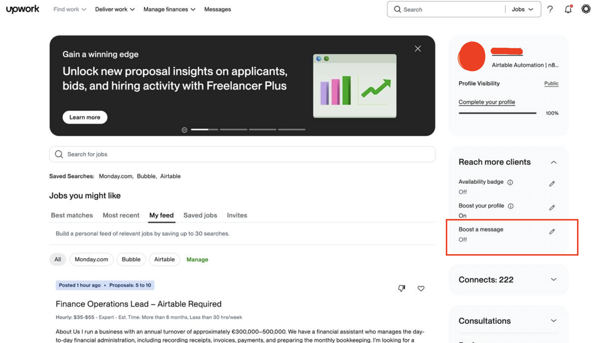Open the Complete your profile link
This screenshot has height=343, width=592.
tap(487, 102)
